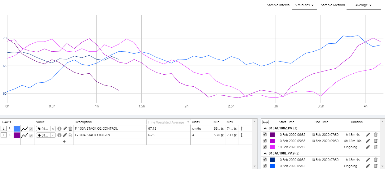This screenshot has height=169, width=385.
Task: Set STACK O2 CONTROL to the right Y-axis
Action: pos(9,128)
